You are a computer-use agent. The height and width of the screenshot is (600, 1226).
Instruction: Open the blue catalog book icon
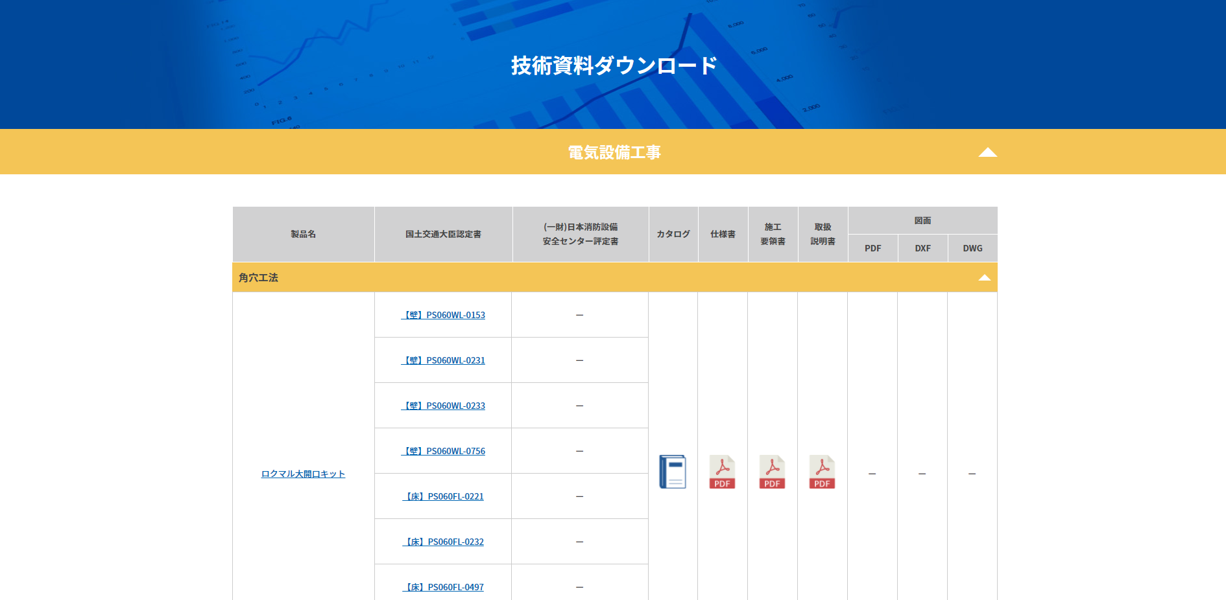pyautogui.click(x=673, y=472)
